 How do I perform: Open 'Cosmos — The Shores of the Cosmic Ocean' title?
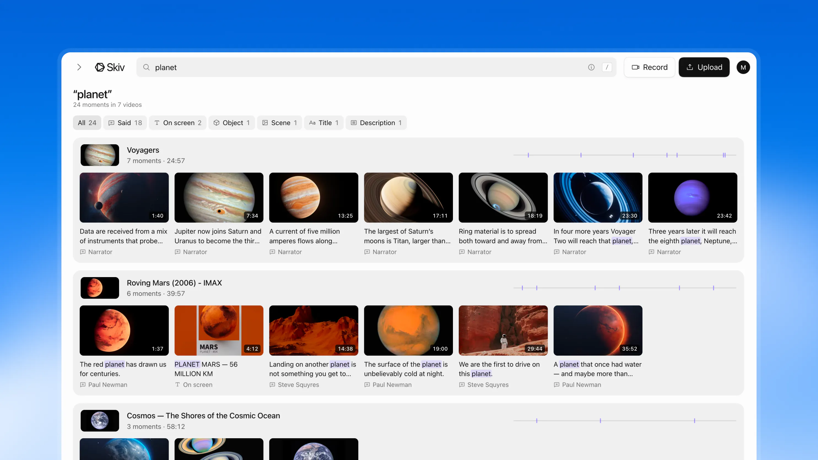tap(204, 416)
